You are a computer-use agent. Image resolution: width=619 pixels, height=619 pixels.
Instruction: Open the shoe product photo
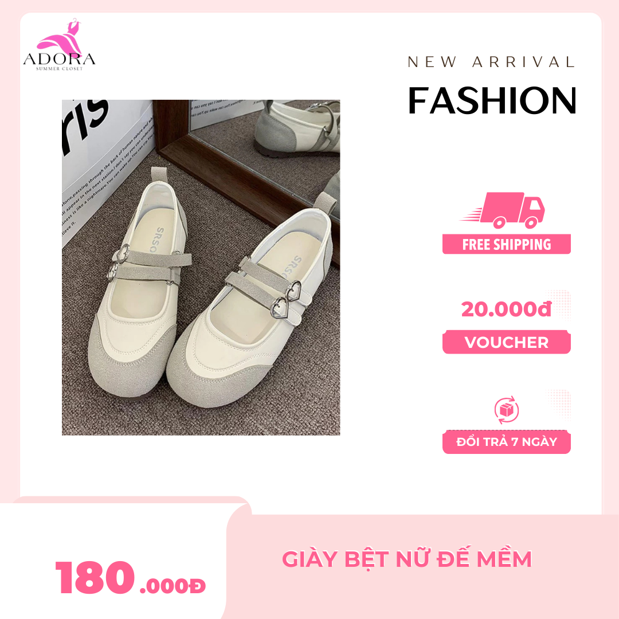[x=201, y=267]
